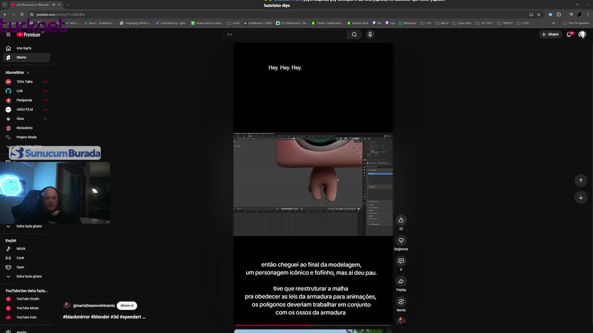Open @marteDesenvolvimento channel
Screen dimensions: 593x333
pyautogui.click(x=94, y=306)
